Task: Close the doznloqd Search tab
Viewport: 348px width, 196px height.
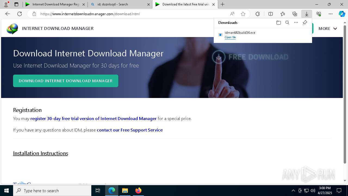Action: tap(148, 4)
